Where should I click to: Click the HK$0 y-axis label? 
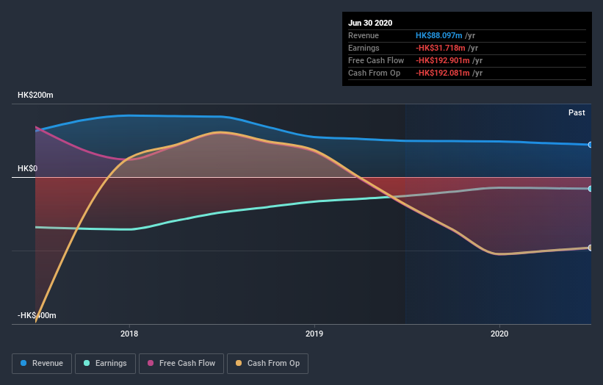27,168
